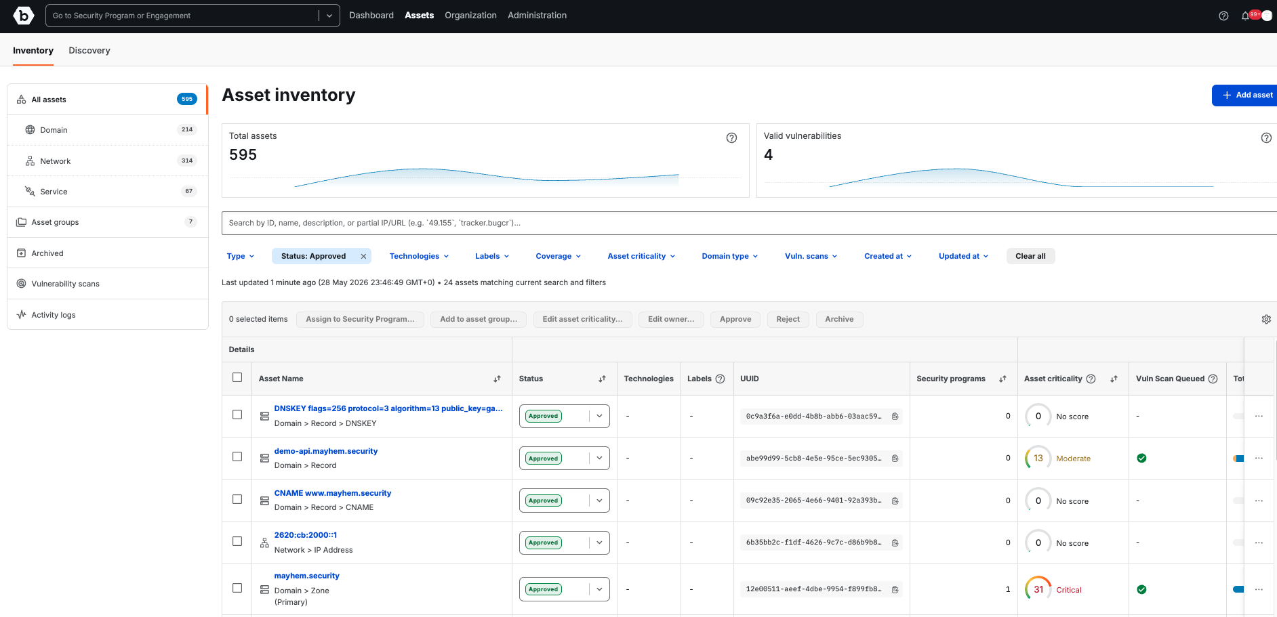
Task: Focus the asset search input field
Action: pyautogui.click(x=749, y=223)
